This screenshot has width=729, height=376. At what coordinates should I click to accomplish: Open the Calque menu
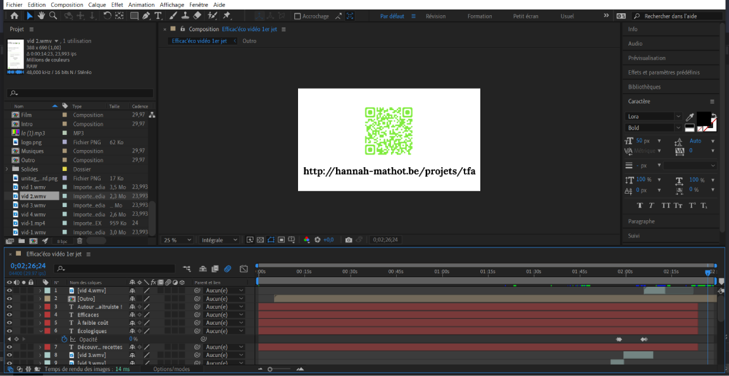(x=97, y=4)
